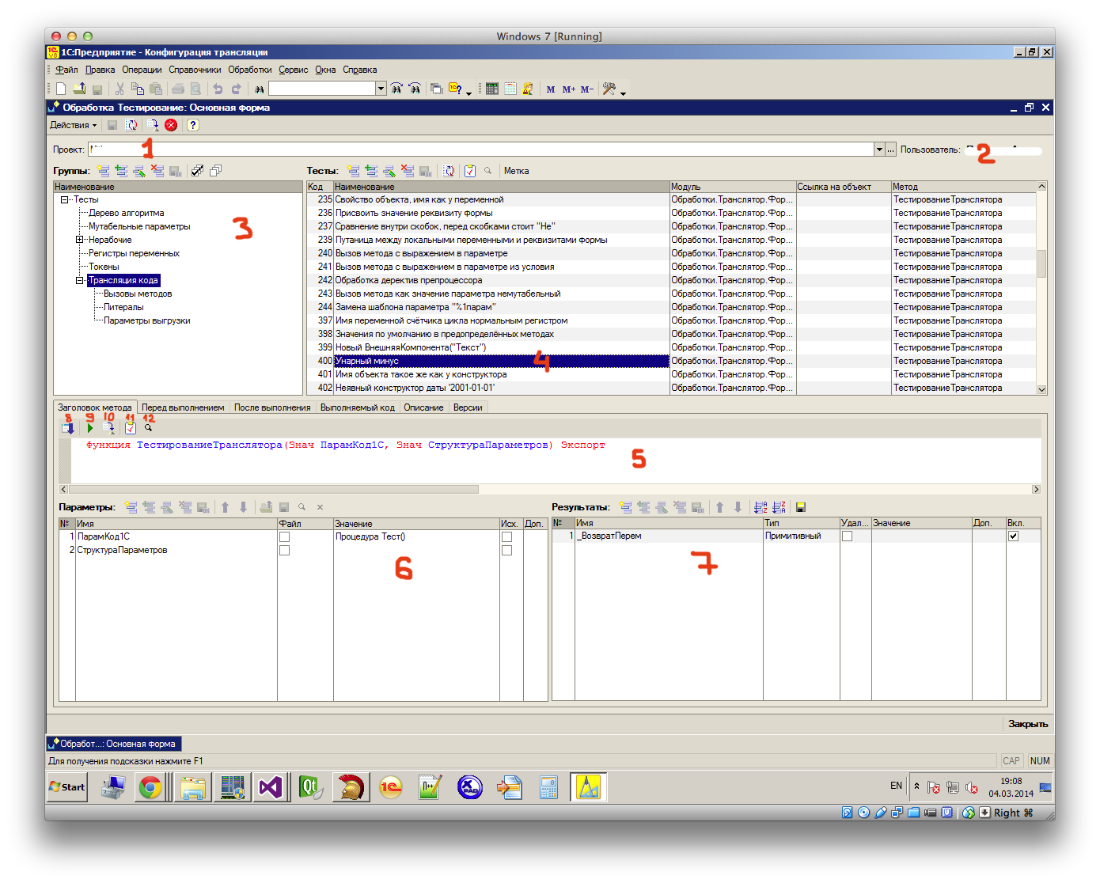Viewport: 1100px width, 883px height.
Task: Toggle the checkmark icon in Группы toolbar
Action: click(197, 171)
